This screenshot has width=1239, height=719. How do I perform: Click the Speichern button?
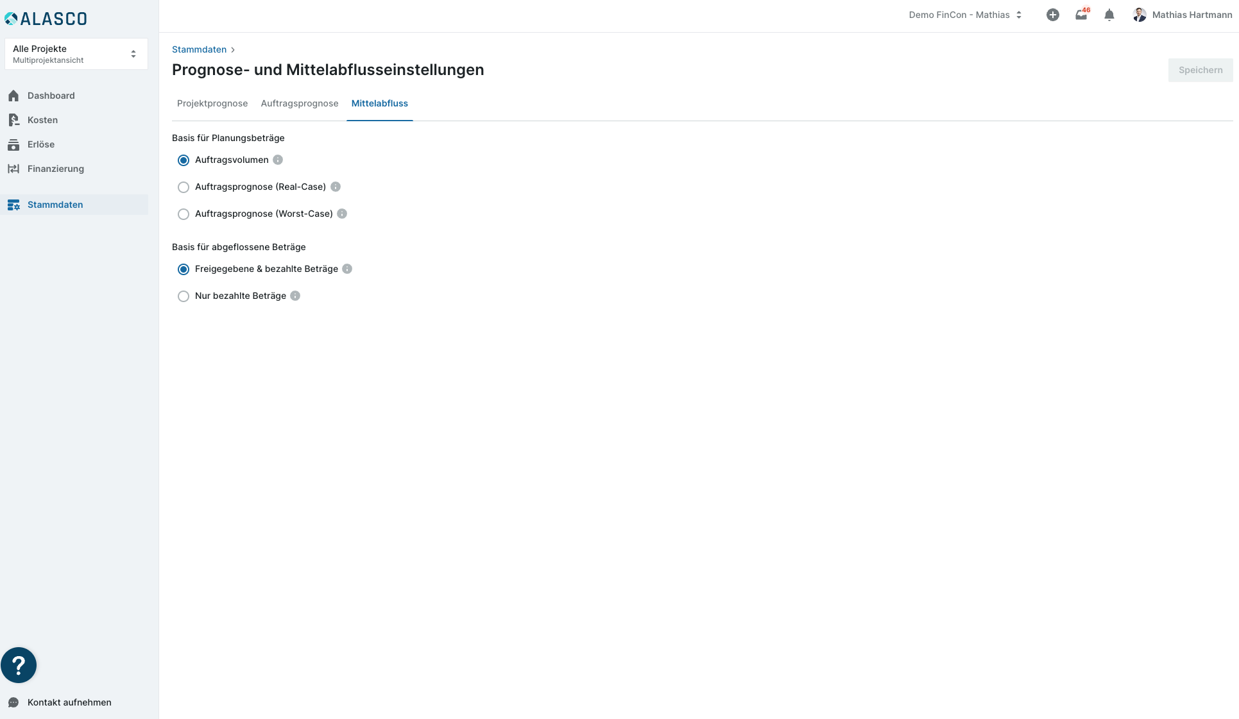pos(1200,70)
